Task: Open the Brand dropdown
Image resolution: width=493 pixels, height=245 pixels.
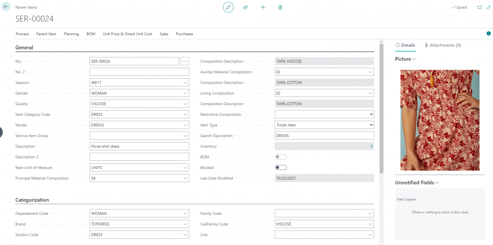Action: (x=185, y=224)
